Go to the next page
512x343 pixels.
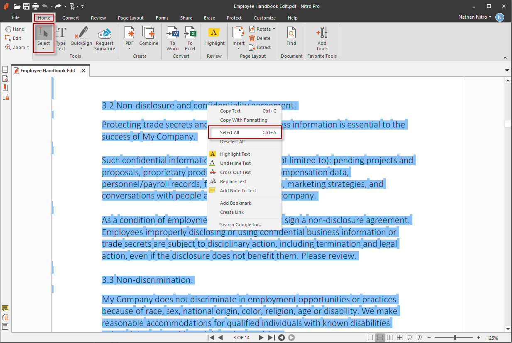[x=261, y=338]
